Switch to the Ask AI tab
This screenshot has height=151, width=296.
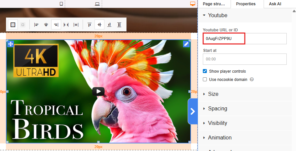click(275, 4)
